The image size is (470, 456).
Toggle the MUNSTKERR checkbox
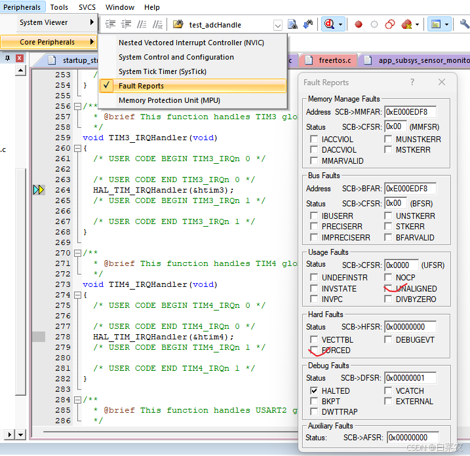[x=388, y=139]
